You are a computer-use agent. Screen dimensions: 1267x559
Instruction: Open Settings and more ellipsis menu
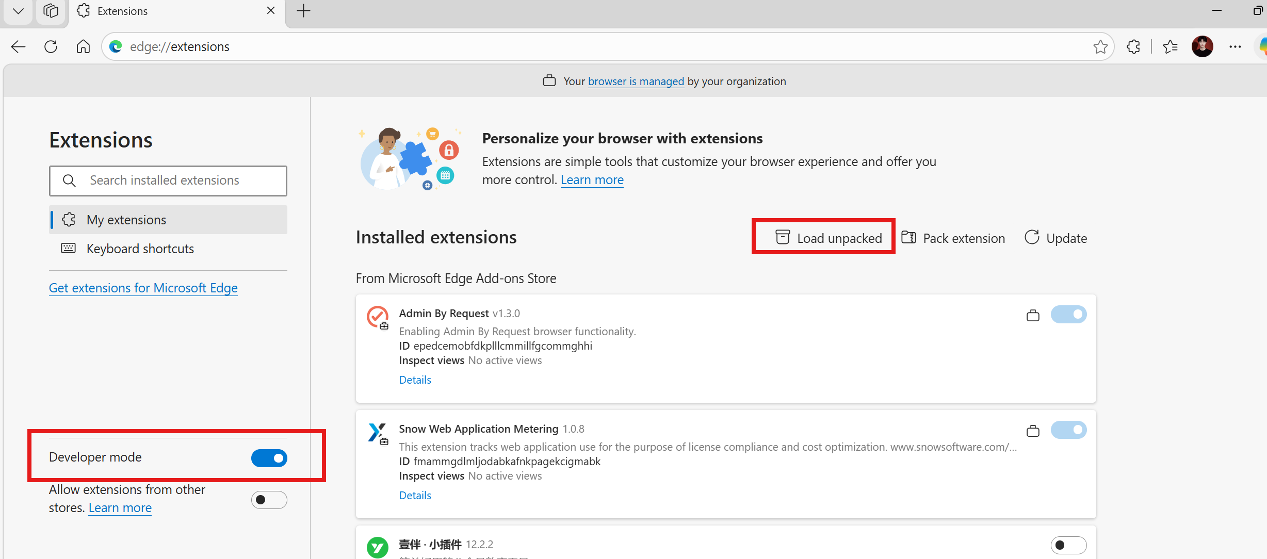(1235, 47)
